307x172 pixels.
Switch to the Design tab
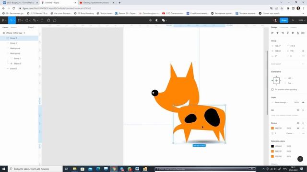point(274,27)
